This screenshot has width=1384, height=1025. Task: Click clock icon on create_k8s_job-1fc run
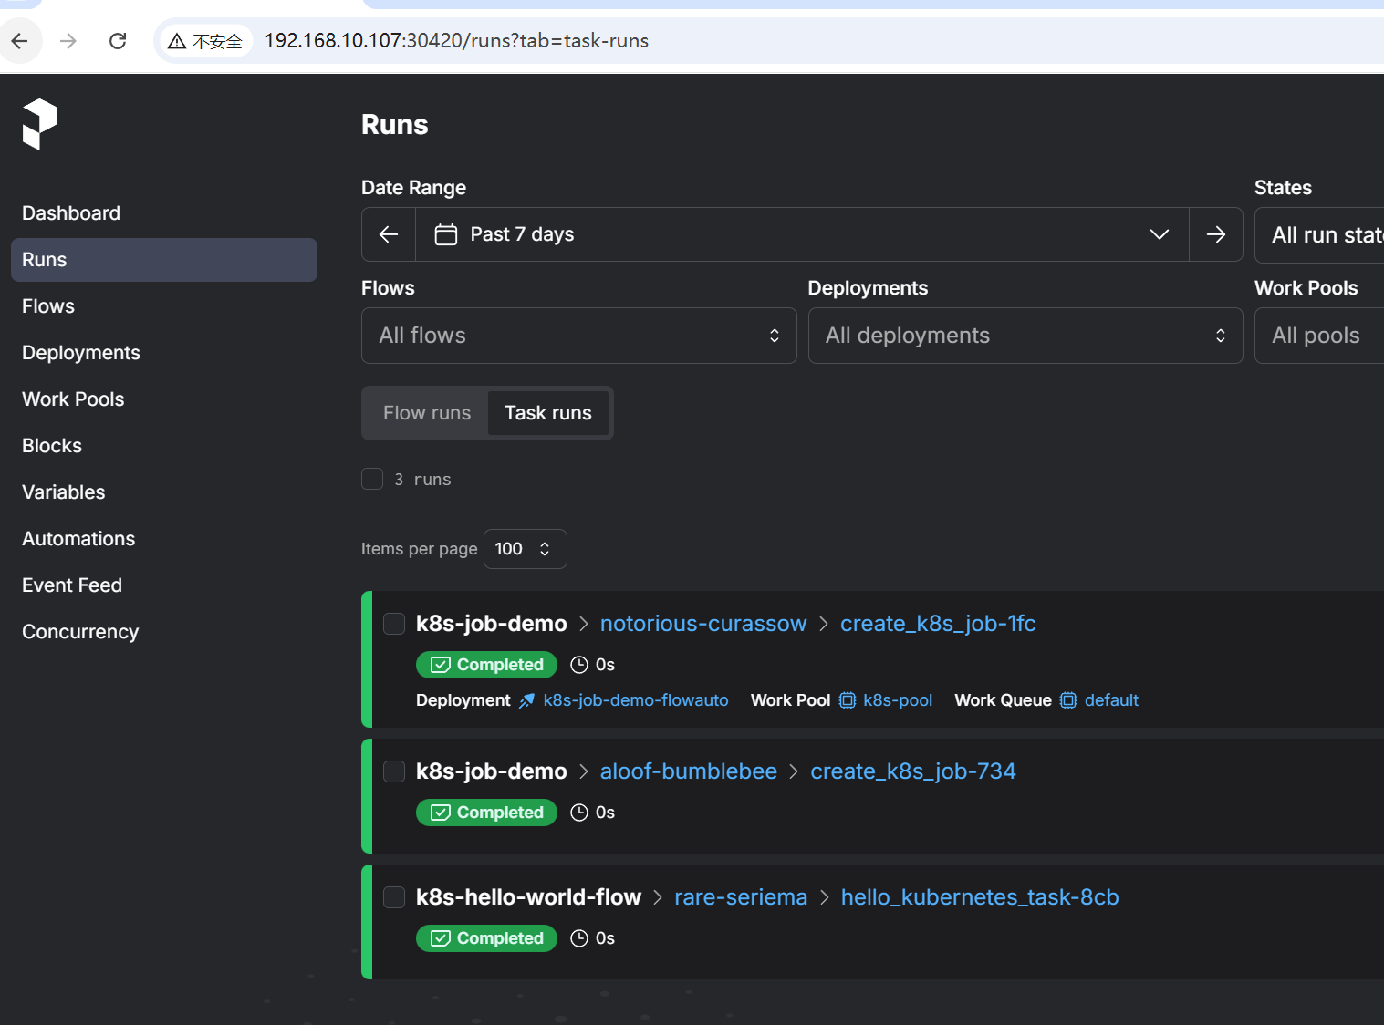(579, 665)
